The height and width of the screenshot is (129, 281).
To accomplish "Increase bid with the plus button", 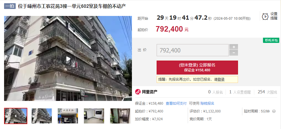I will coord(234,47).
